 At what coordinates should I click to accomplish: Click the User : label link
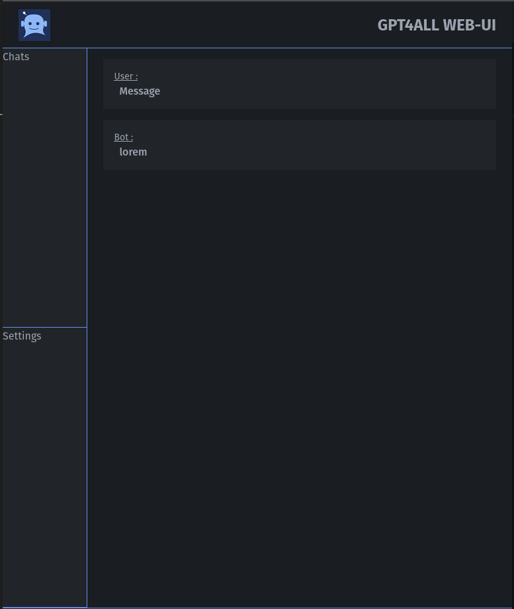[x=126, y=76]
